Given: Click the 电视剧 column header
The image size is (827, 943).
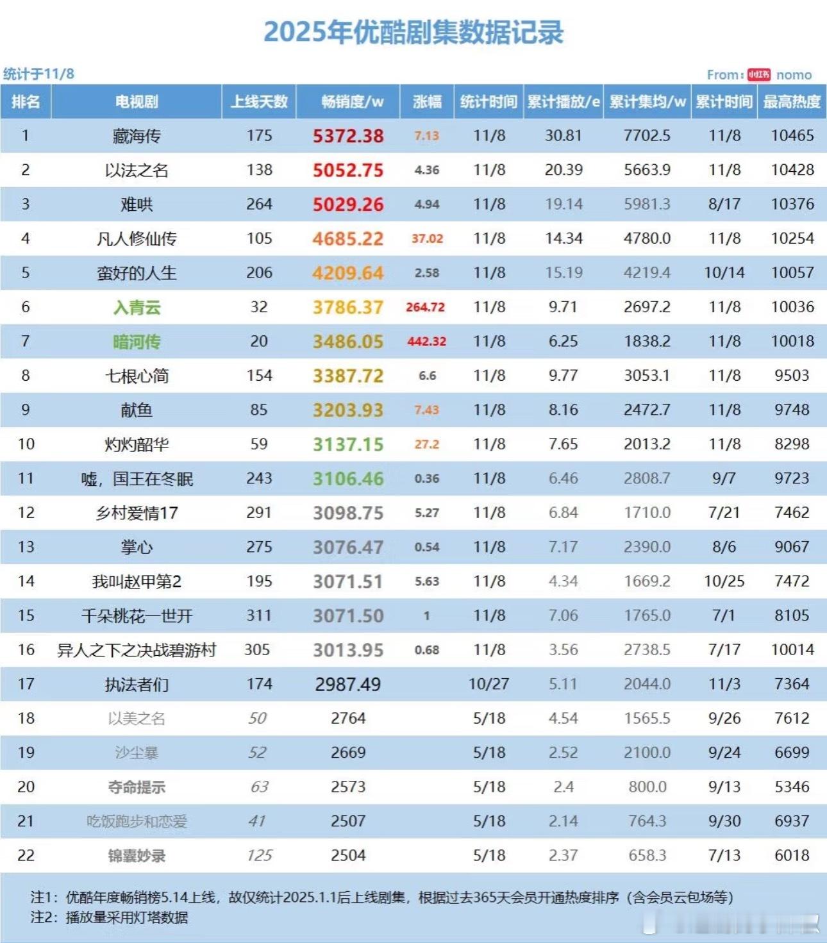Looking at the screenshot, I should (x=137, y=102).
